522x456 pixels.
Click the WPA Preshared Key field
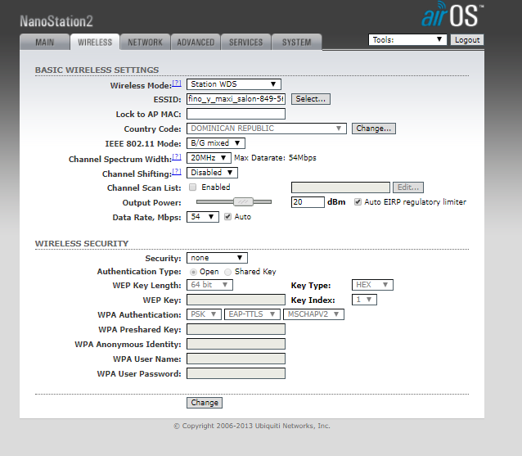236,329
